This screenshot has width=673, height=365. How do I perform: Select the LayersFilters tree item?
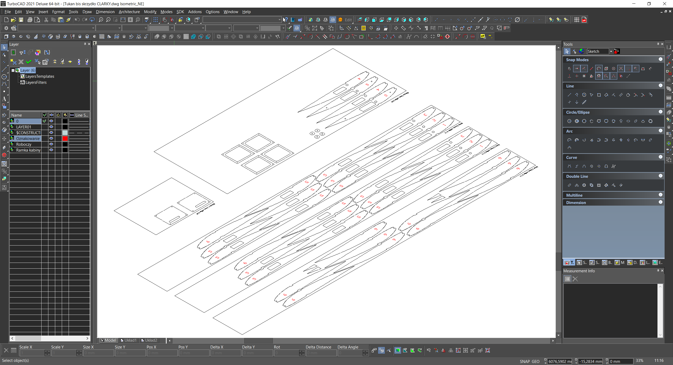36,82
